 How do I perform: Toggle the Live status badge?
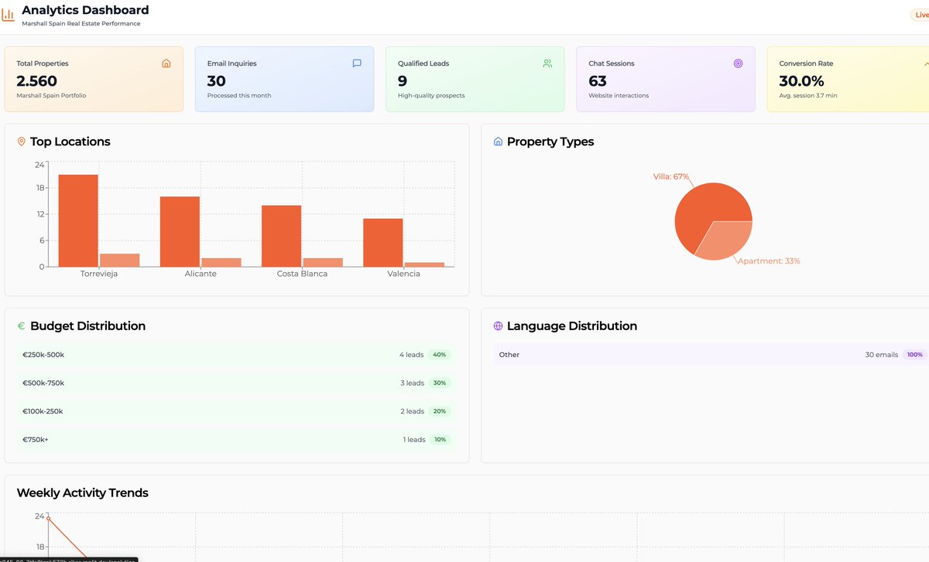click(920, 13)
